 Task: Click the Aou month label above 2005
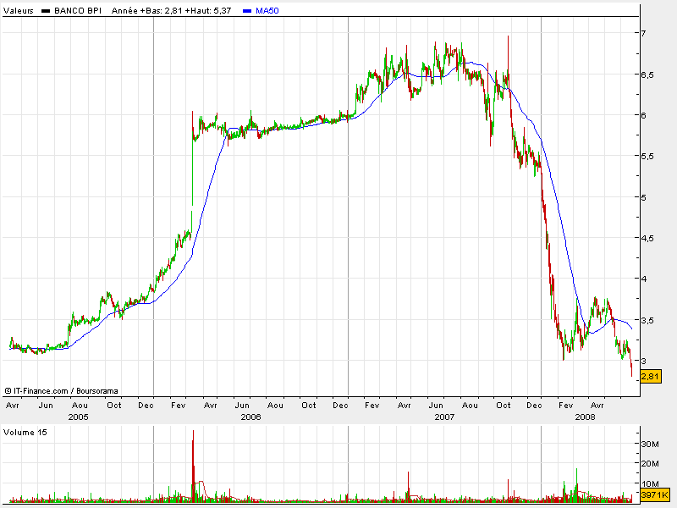(x=80, y=406)
